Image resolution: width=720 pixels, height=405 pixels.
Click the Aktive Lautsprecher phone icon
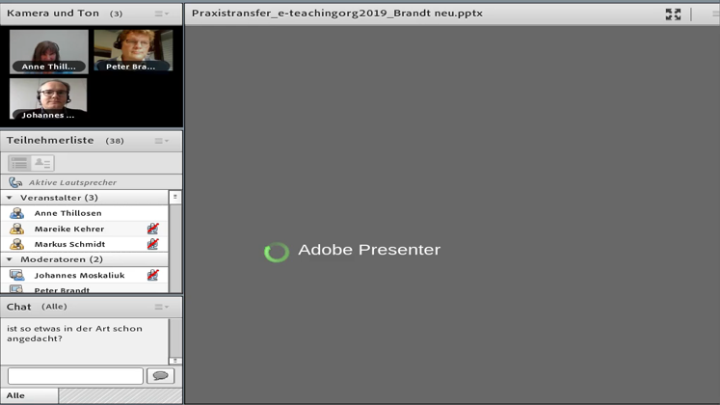pos(15,182)
